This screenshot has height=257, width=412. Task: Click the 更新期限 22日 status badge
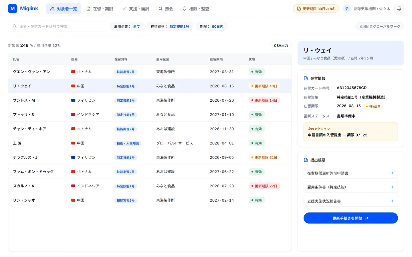[264, 186]
